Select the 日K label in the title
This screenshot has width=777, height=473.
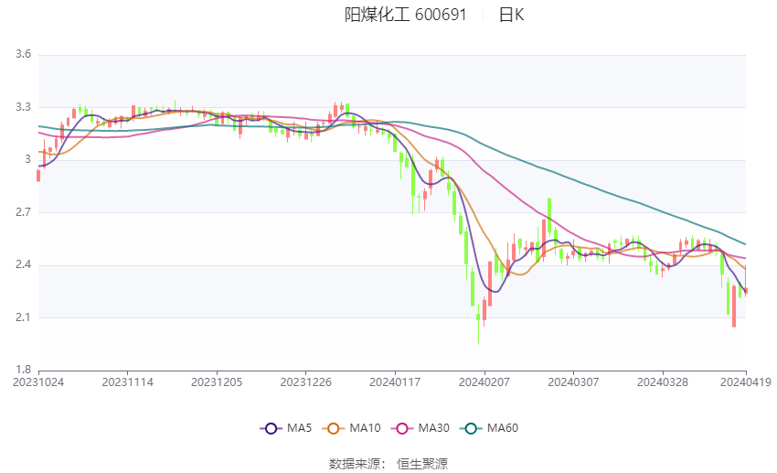tap(511, 15)
